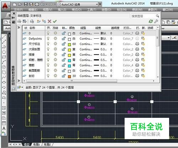
Task: Click the New Layer icon
Action: pyautogui.click(x=38, y=21)
